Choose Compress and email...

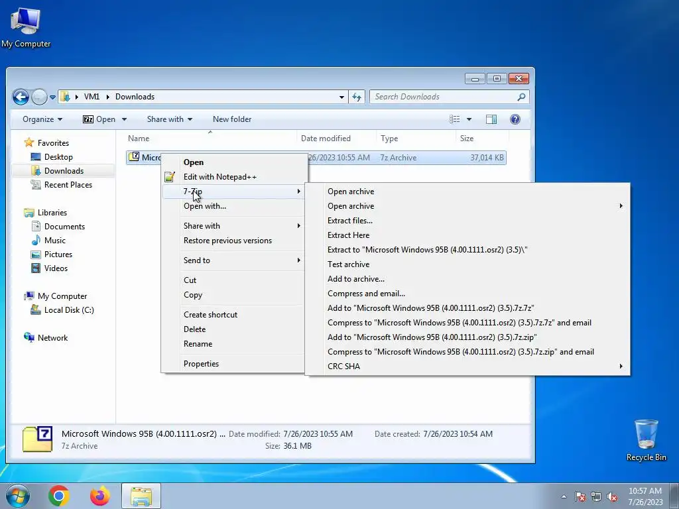[x=467, y=294]
